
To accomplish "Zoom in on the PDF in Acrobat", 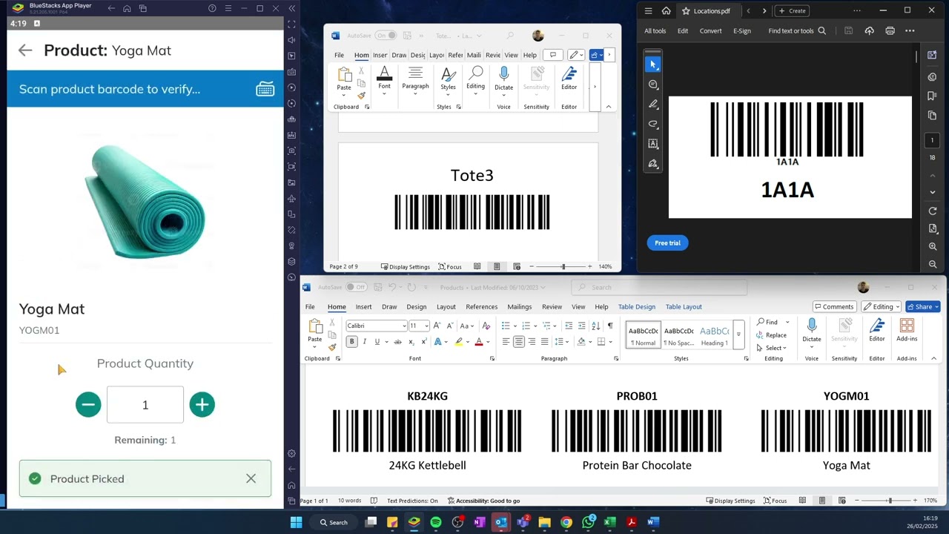I will (933, 246).
